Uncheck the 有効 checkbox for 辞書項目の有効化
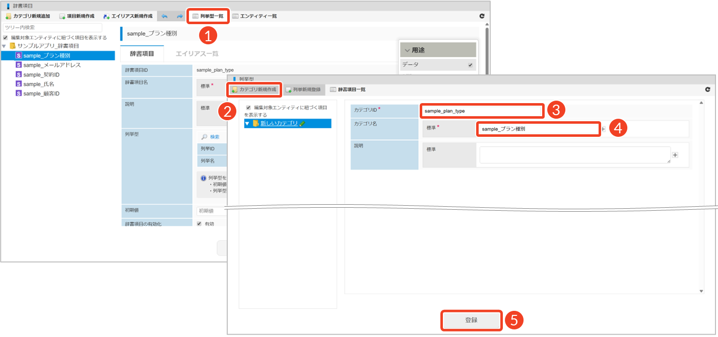The height and width of the screenshot is (337, 718). (x=199, y=224)
